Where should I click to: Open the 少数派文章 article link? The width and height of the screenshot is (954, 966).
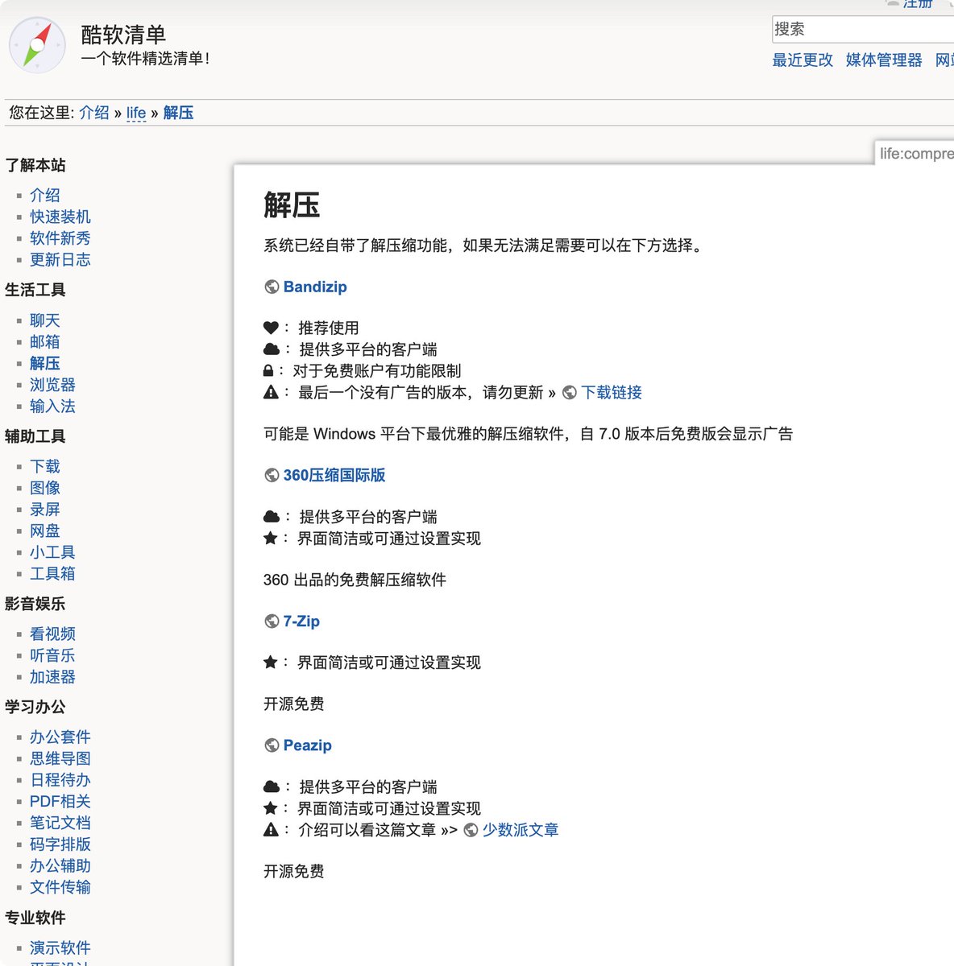point(521,830)
